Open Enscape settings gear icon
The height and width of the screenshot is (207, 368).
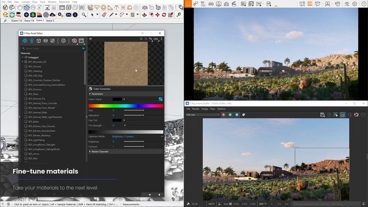pos(355,4)
